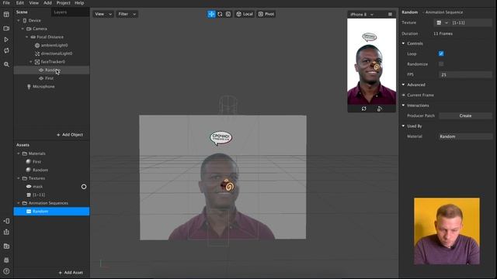497x279 pixels.
Task: Click the FPS value field
Action: click(465, 74)
